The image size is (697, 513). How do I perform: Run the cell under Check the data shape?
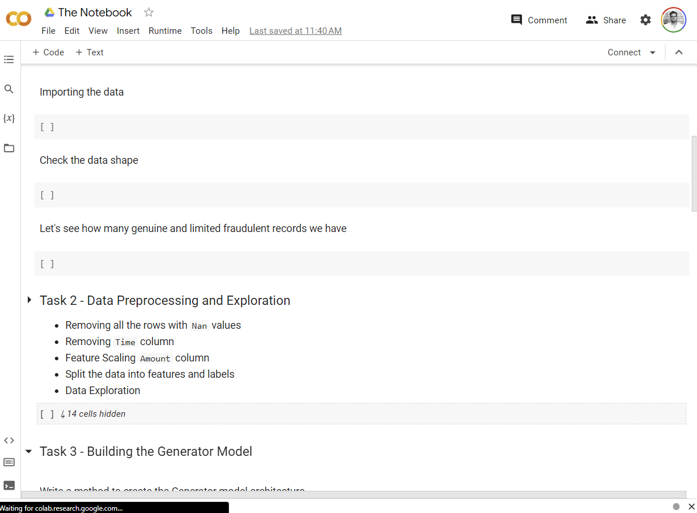pos(47,195)
